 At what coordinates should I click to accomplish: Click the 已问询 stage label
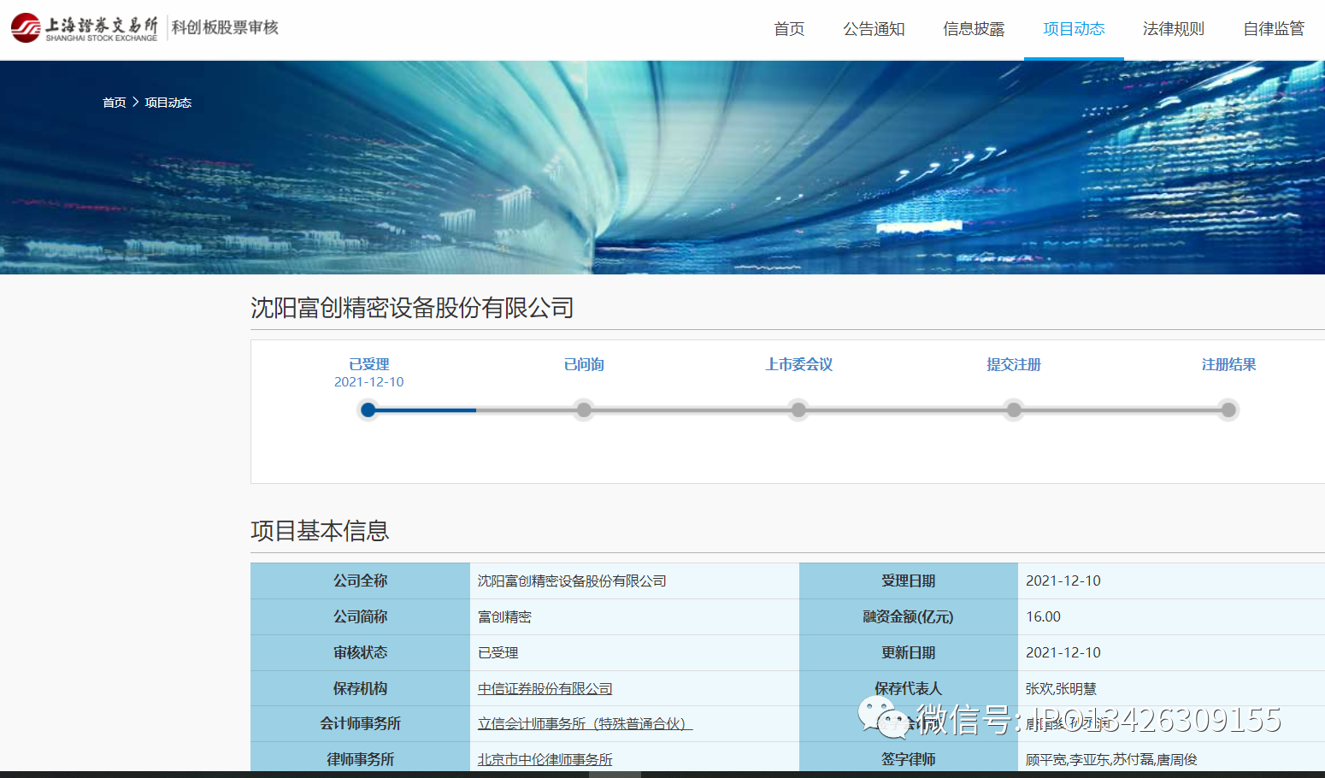[584, 364]
